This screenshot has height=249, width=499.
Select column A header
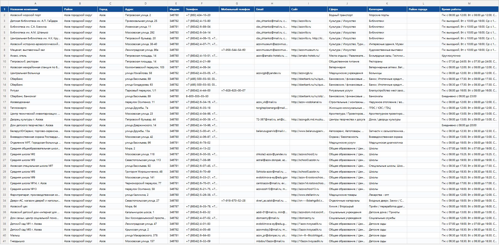tap(35, 3)
